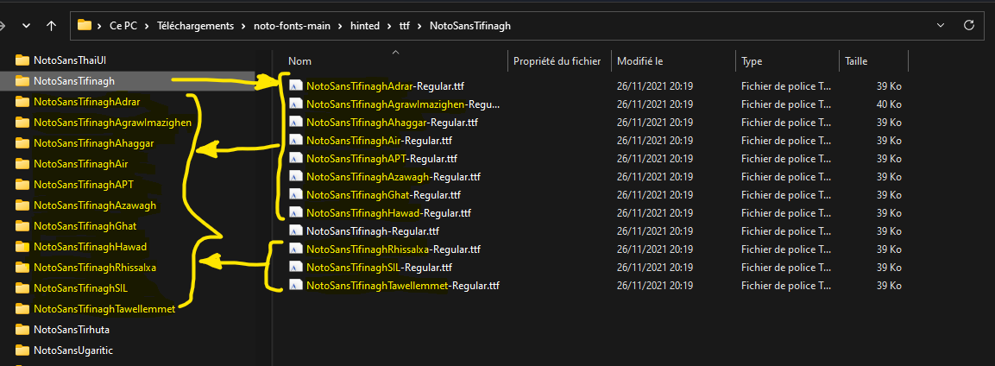995x366 pixels.
Task: Click the 40 Ko size cell
Action: pos(888,104)
